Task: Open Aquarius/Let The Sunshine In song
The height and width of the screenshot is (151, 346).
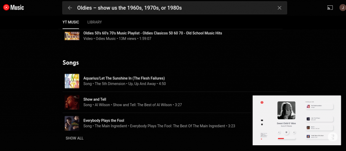Action: [x=124, y=78]
